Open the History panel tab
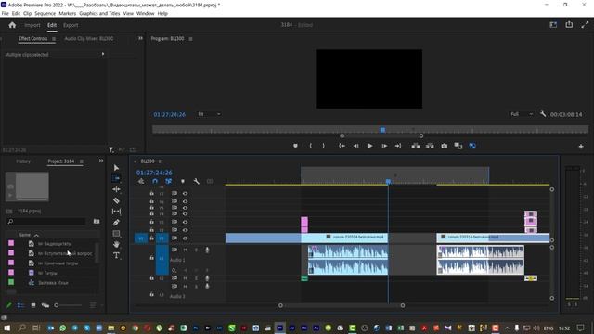 pos(23,161)
